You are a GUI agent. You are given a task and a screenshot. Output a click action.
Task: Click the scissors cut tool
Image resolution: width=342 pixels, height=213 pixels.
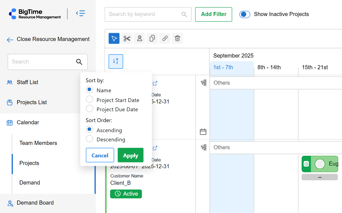[x=127, y=39]
